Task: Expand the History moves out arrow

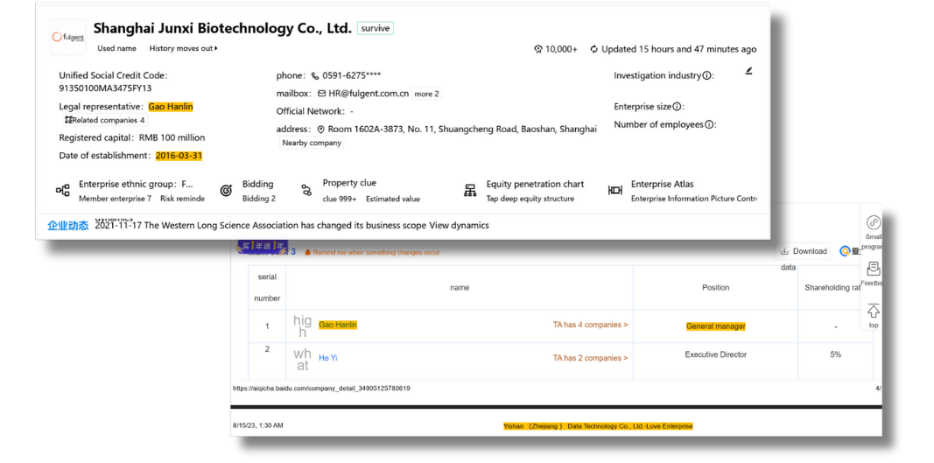Action: [216, 48]
